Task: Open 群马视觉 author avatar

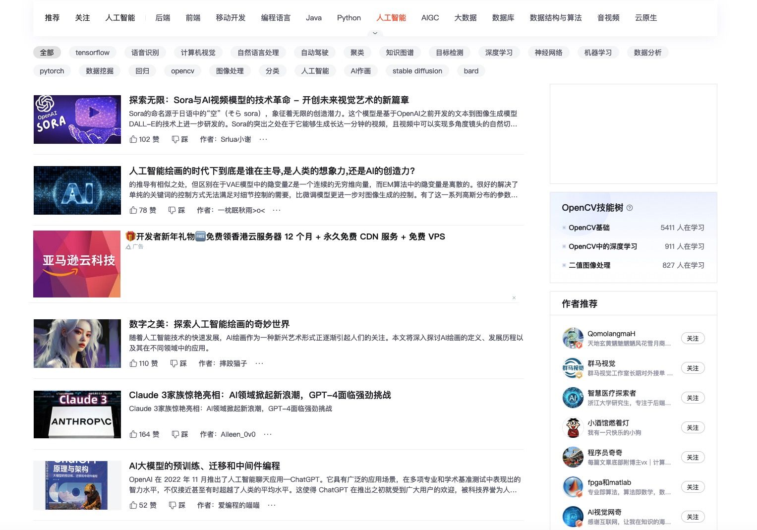Action: coord(573,368)
